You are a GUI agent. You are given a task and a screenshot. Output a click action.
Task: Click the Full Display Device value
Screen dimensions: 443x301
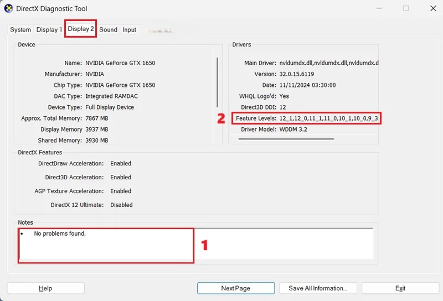[x=110, y=107]
